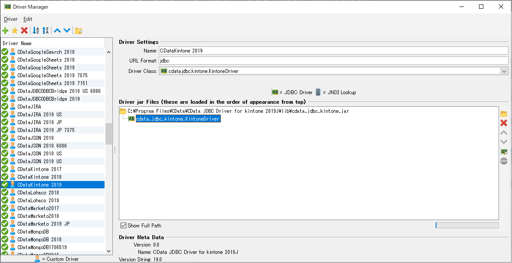The width and height of the screenshot is (512, 263).
Task: Click the folder icon beside the jar files list
Action: [504, 114]
